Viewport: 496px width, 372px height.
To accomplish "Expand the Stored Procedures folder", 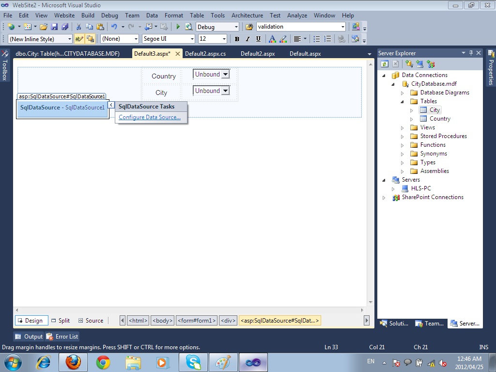I will pyautogui.click(x=403, y=137).
